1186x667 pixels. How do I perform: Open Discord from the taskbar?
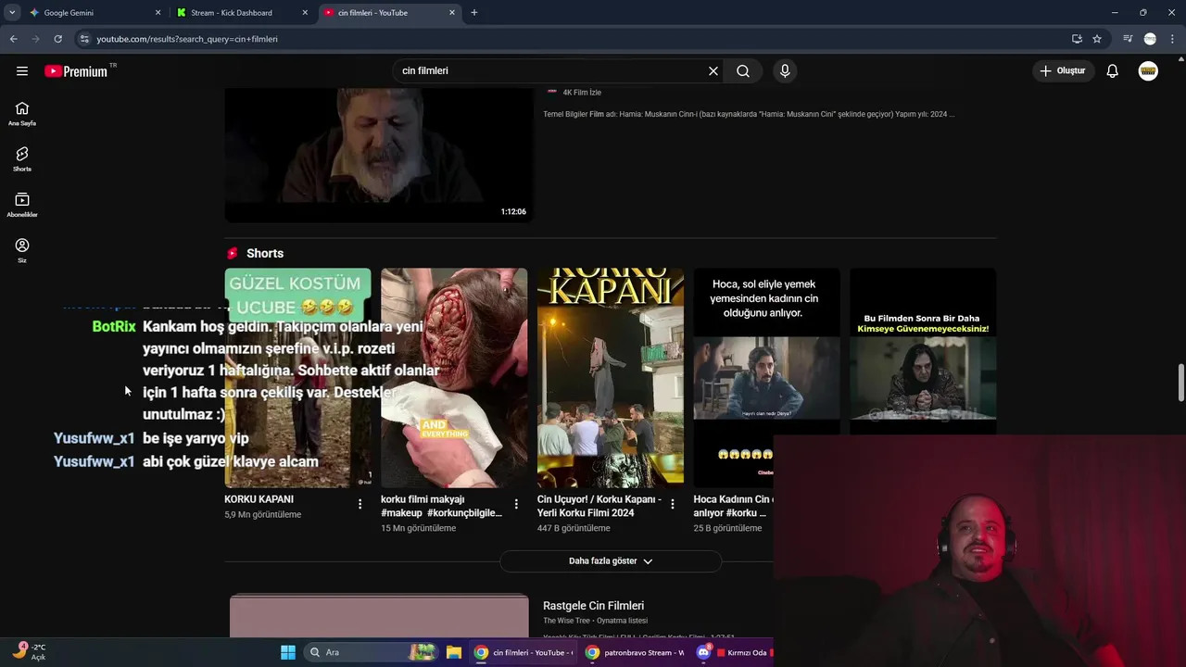tap(703, 652)
